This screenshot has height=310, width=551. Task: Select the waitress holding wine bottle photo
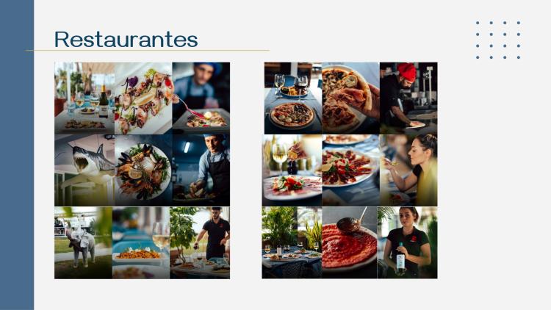coord(407,242)
